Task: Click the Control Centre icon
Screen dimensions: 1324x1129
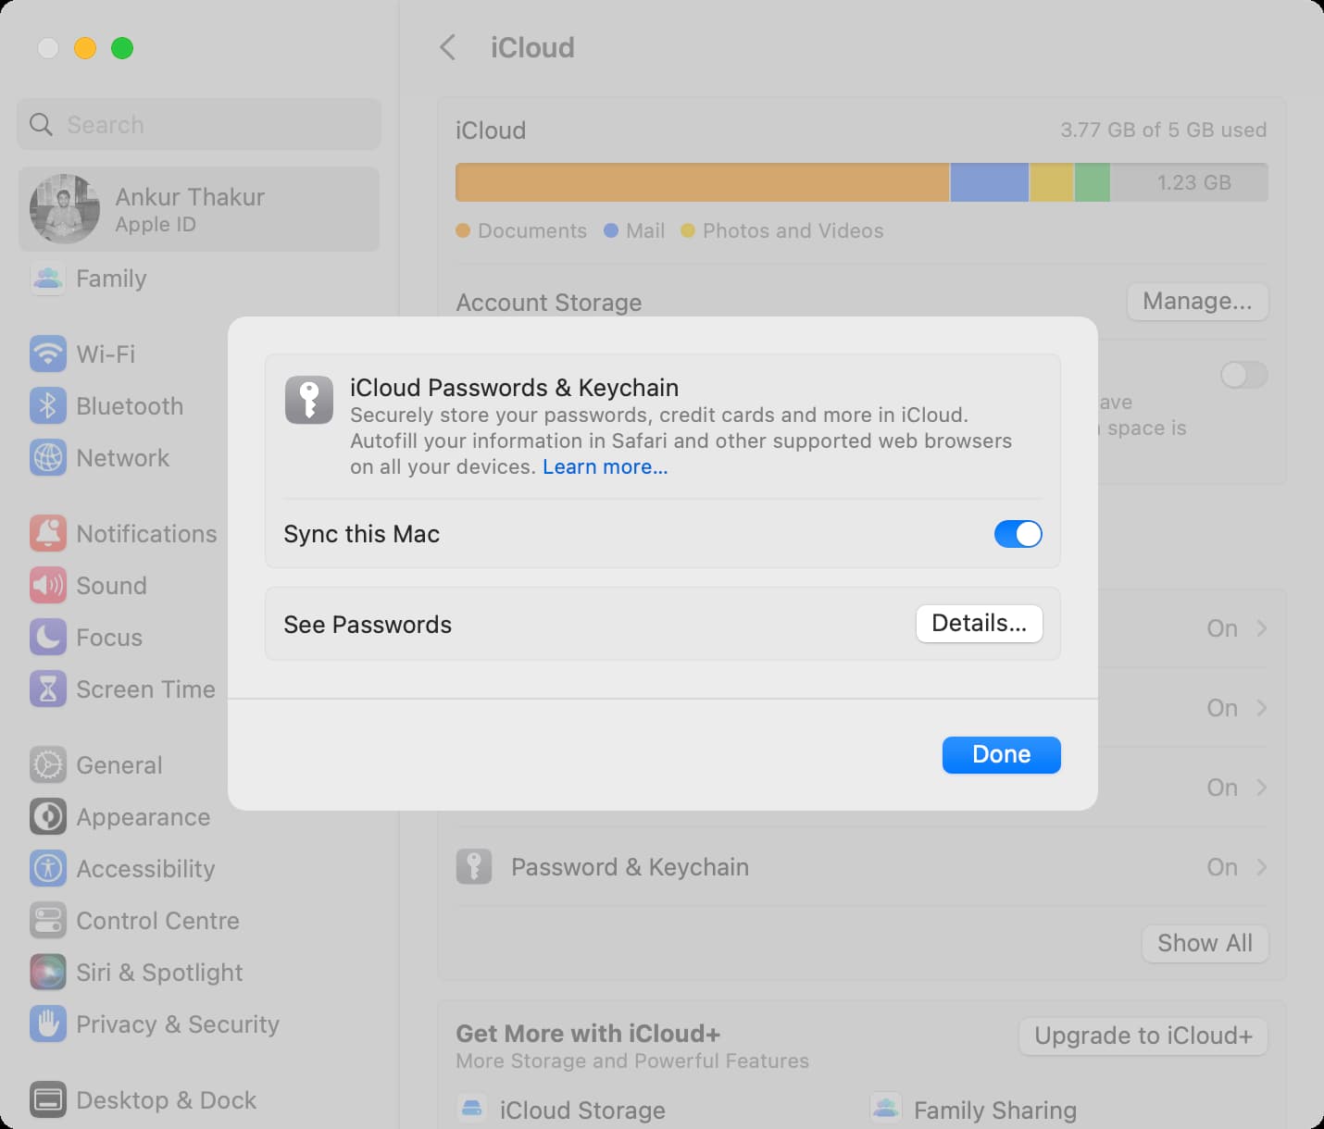Action: [48, 920]
